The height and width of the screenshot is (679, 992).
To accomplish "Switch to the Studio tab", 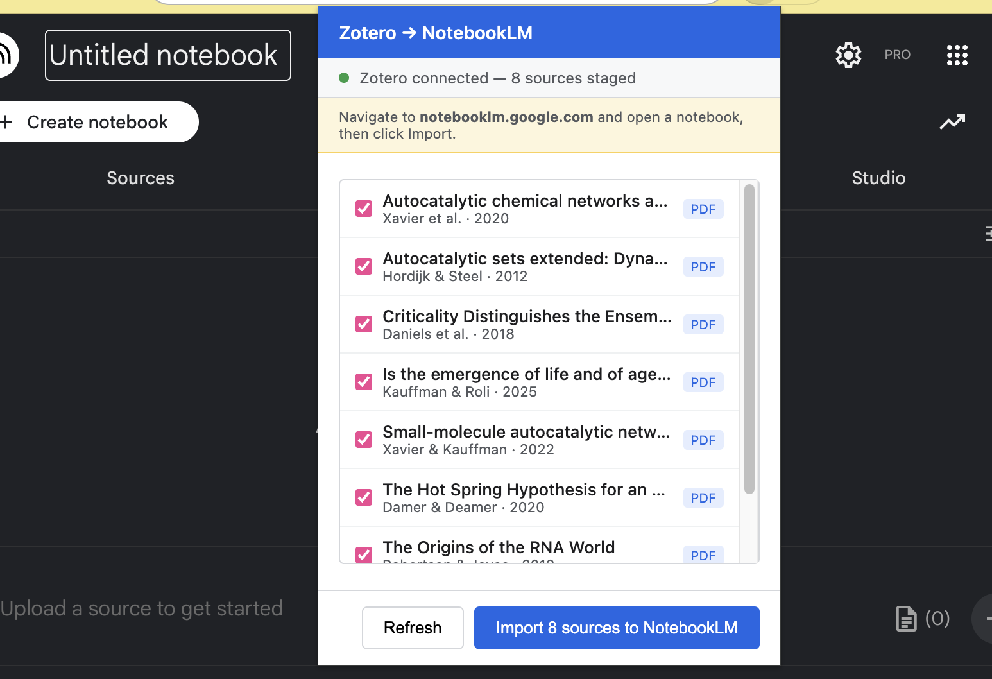I will coord(878,178).
